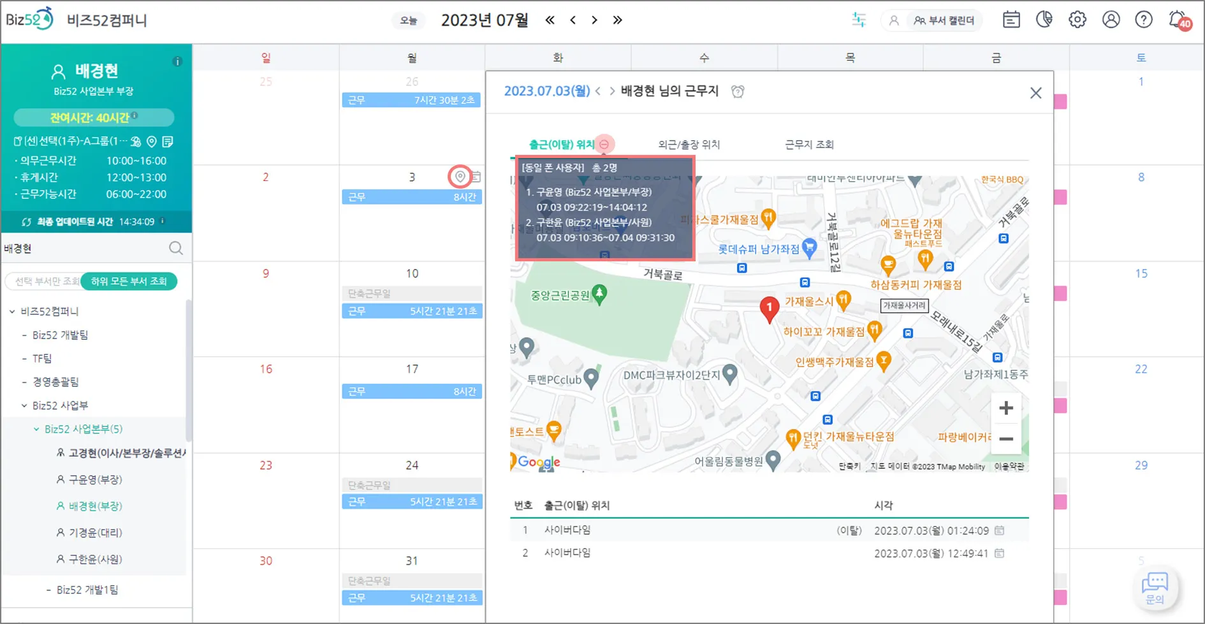Viewport: 1205px width, 624px height.
Task: Click the minus icon beside 출근(이탈) 위치
Action: tap(604, 144)
